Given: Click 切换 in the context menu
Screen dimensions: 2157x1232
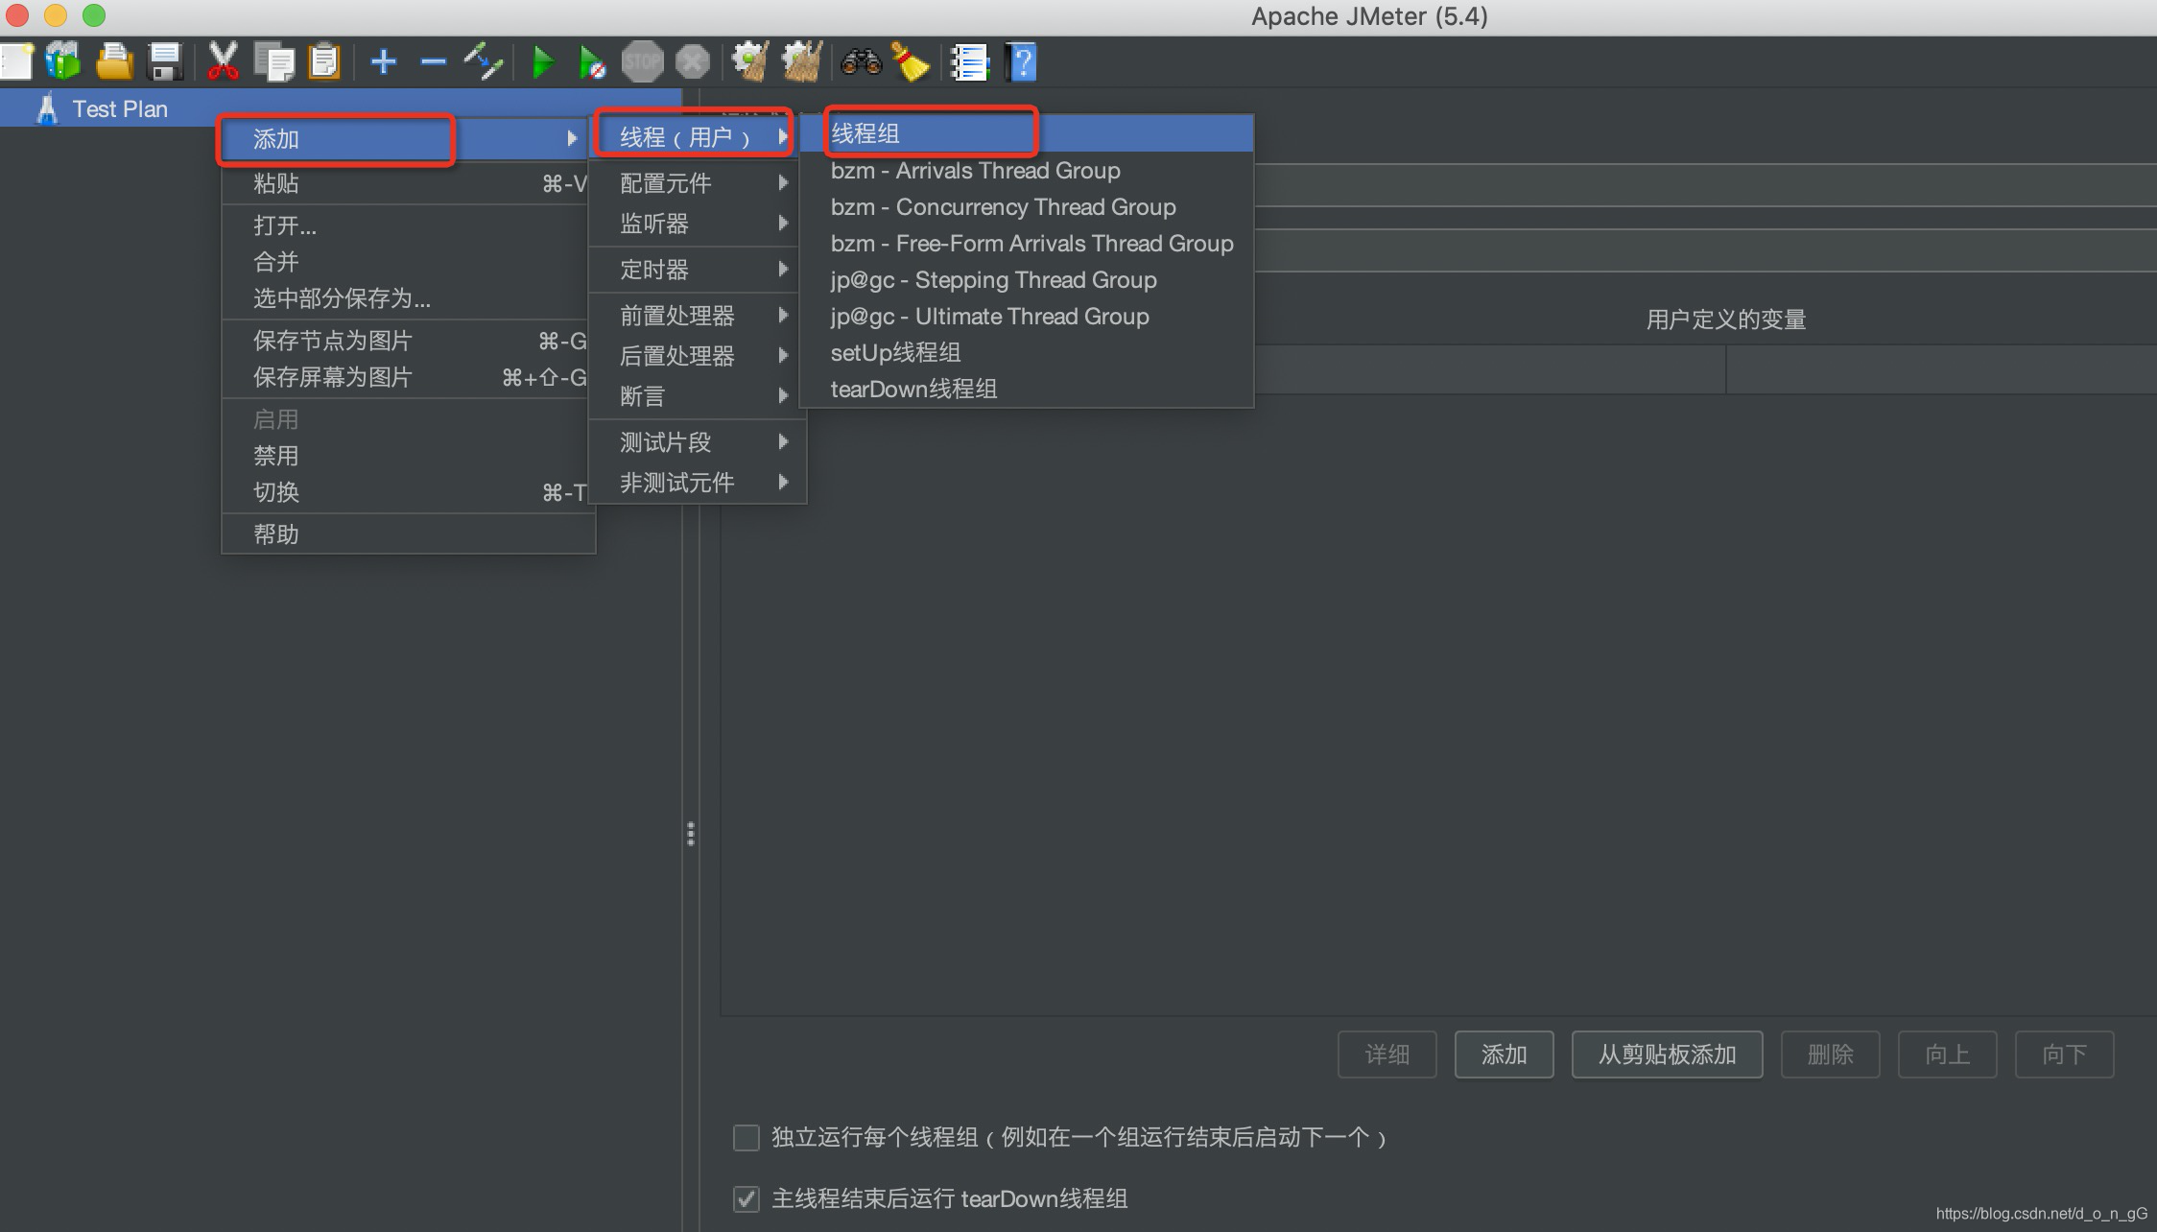Looking at the screenshot, I should (405, 492).
